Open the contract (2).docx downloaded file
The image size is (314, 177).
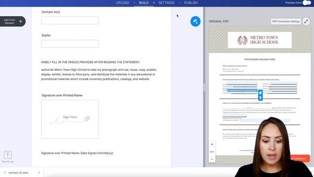tap(19, 173)
